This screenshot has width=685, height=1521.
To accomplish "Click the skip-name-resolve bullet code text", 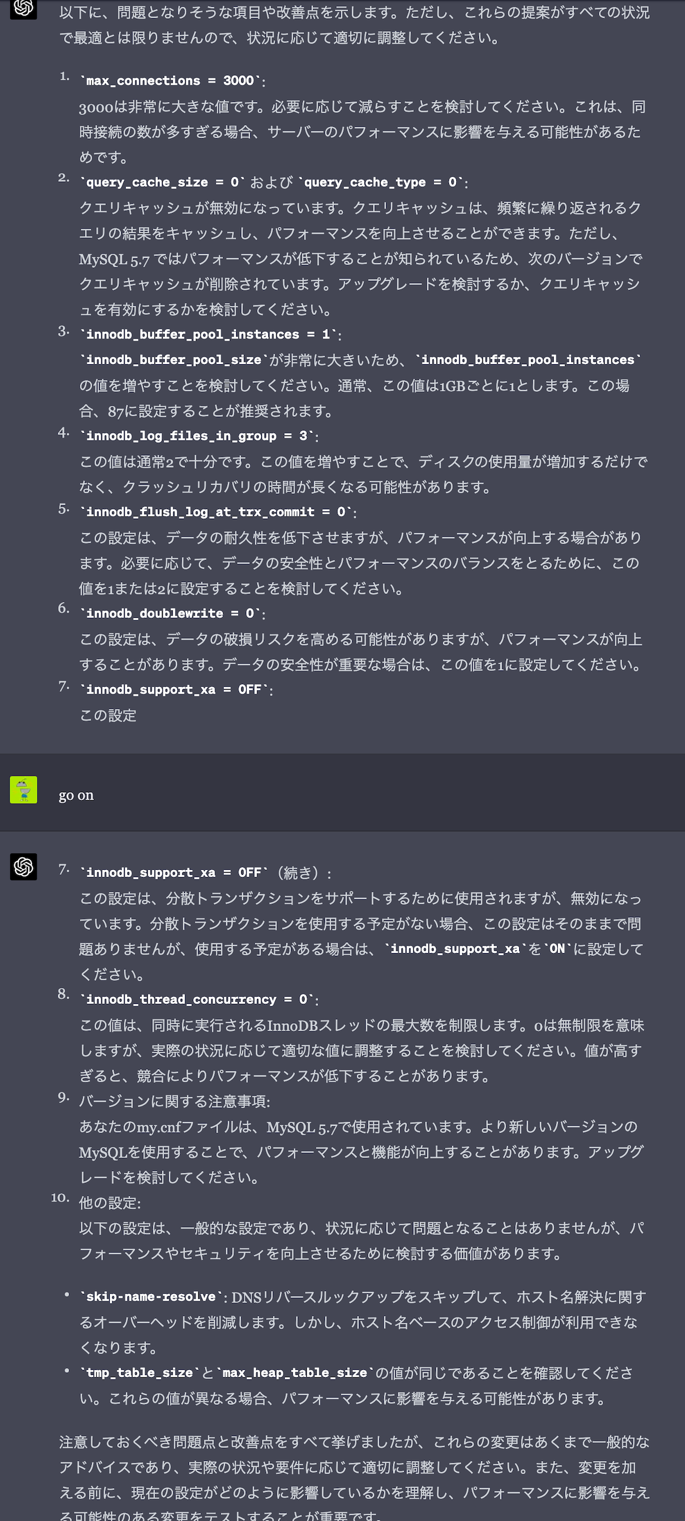I will coord(152,1297).
